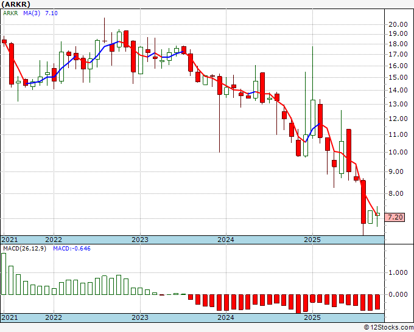This screenshot has width=414, height=332.
Task: Select the 12.00 price axis label
Action: (398, 119)
